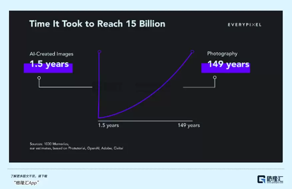Click the endpoint circle atop the vertical purple line
The height and width of the screenshot is (189, 292).
(99, 51)
